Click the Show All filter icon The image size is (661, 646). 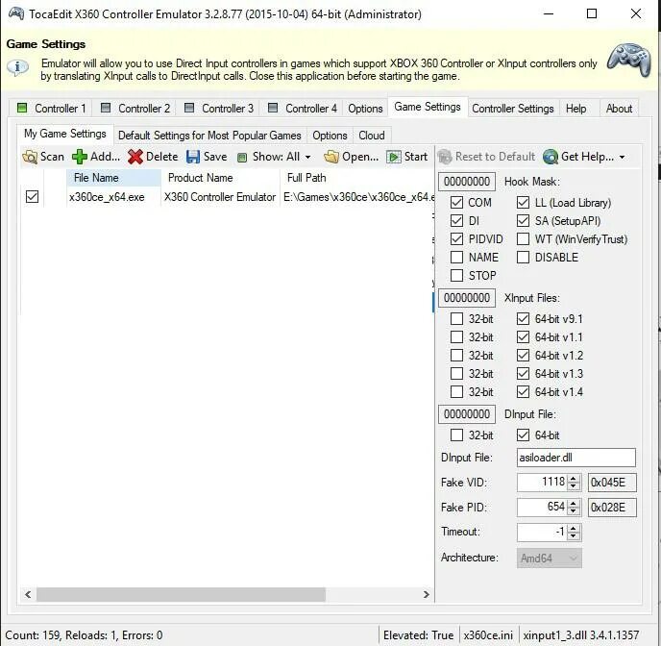[242, 158]
